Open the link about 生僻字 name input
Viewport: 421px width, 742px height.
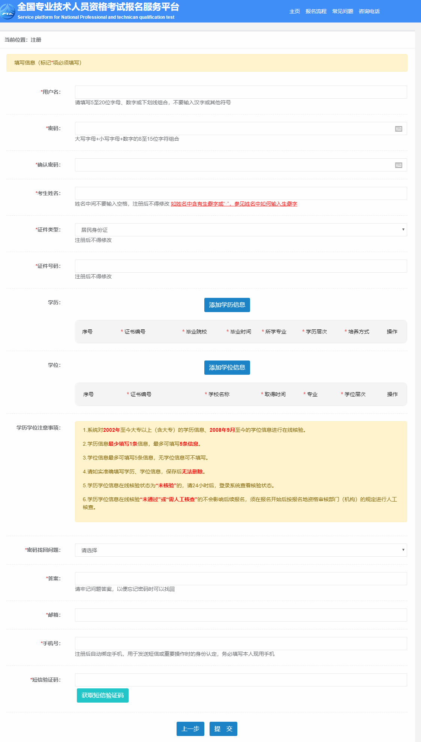(x=234, y=204)
